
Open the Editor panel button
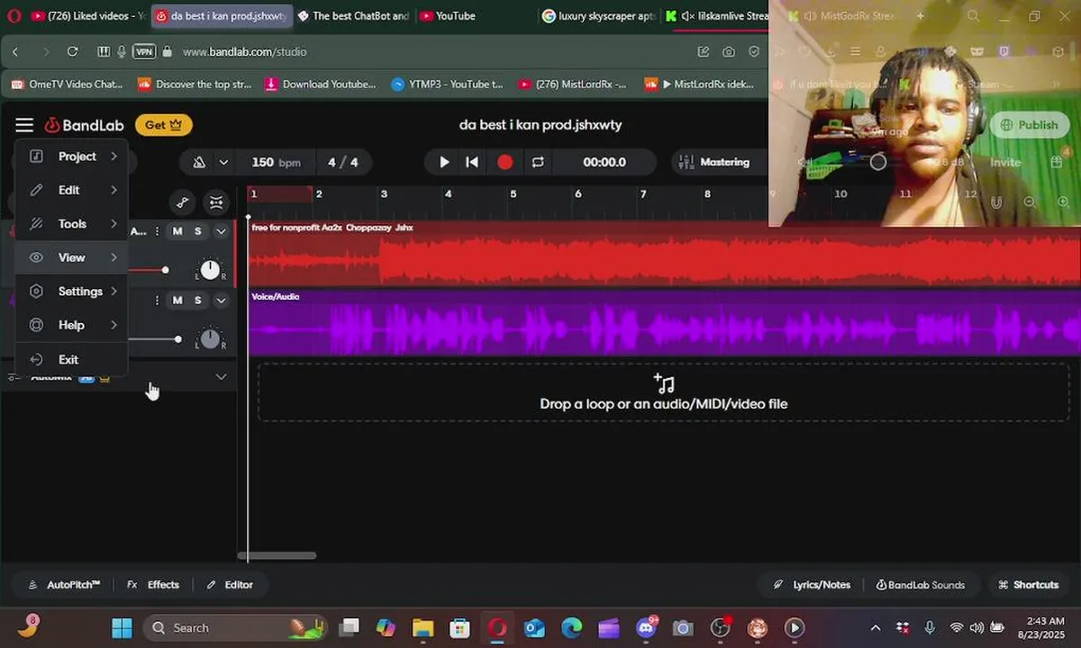point(230,585)
